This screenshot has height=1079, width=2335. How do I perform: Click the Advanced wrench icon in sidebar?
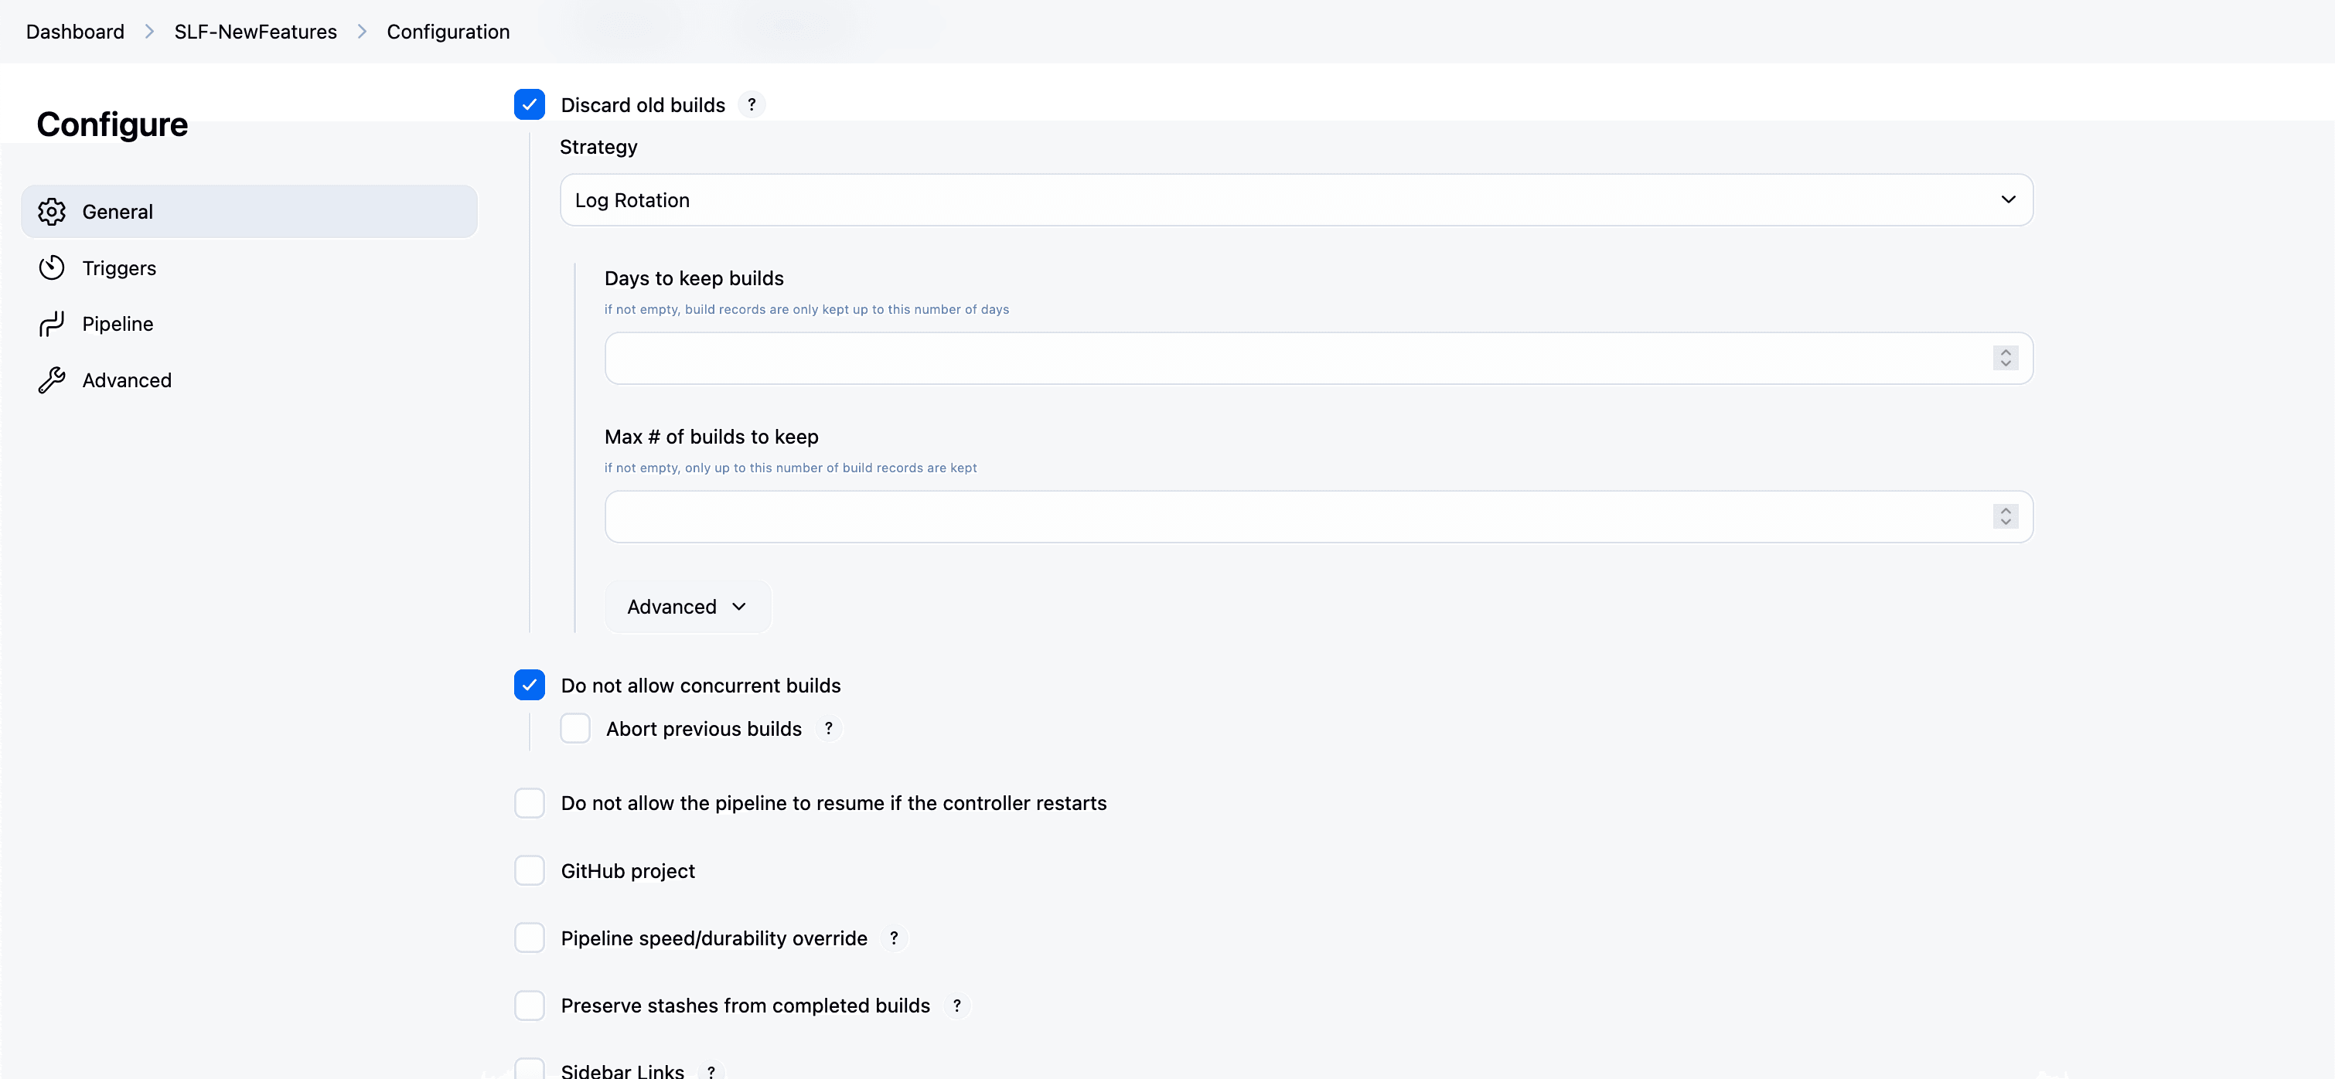click(52, 380)
